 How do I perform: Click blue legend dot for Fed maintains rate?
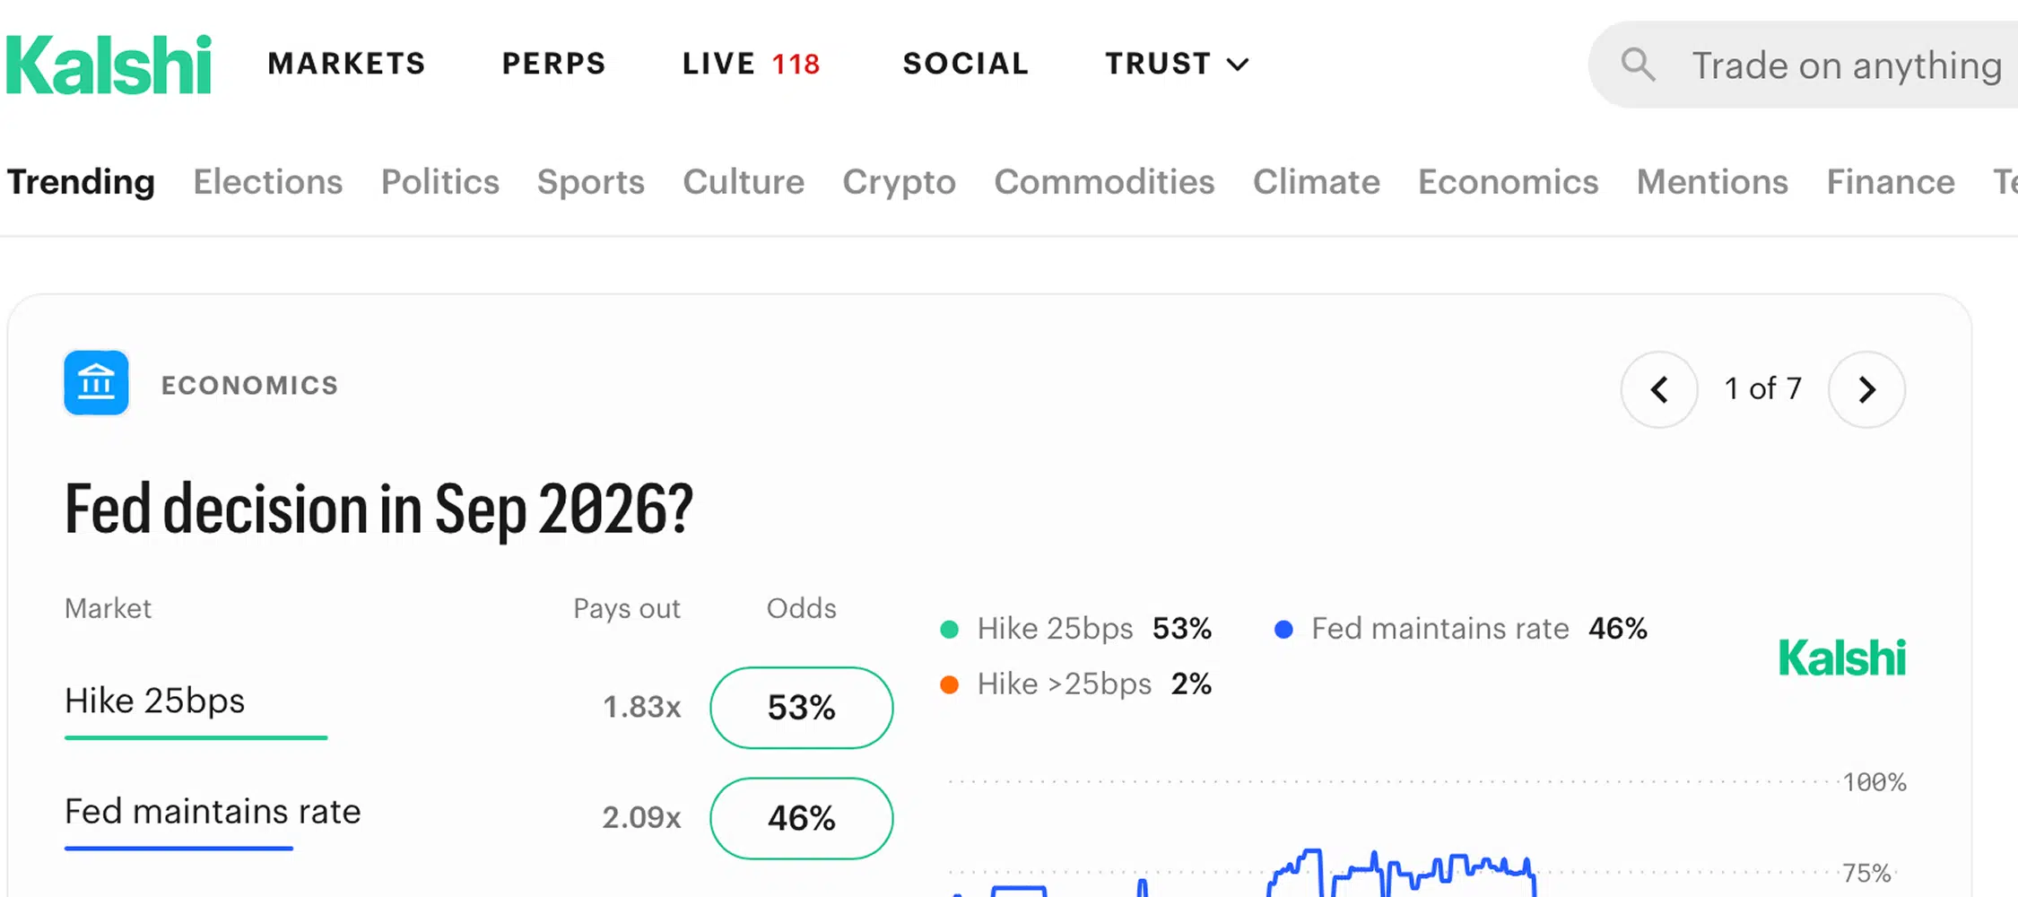pyautogui.click(x=1283, y=629)
